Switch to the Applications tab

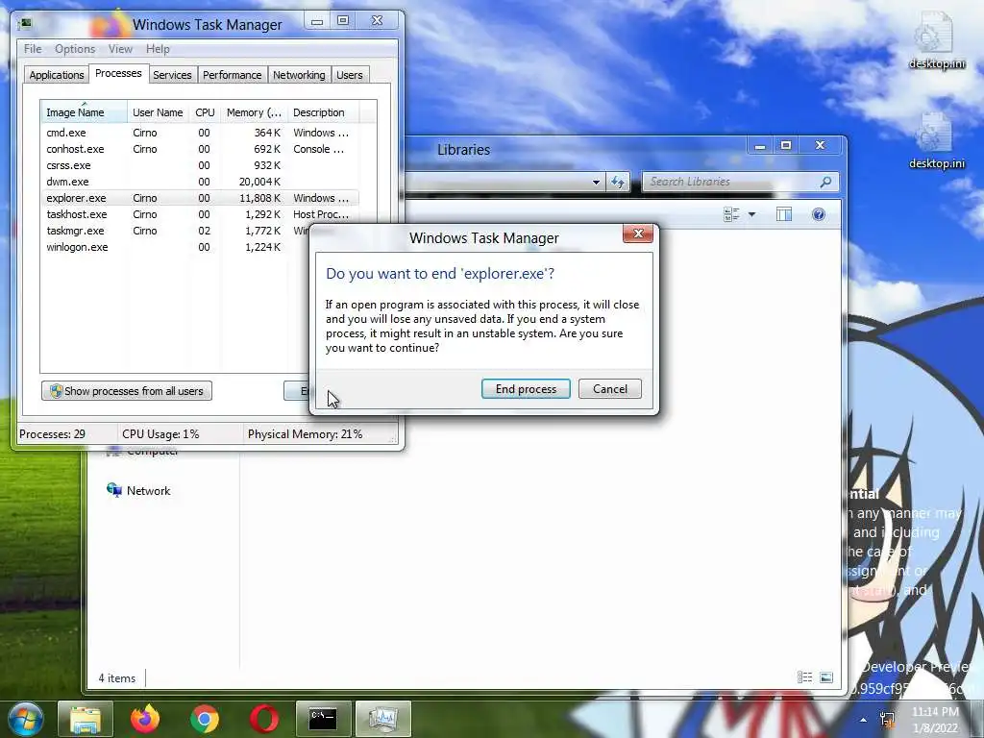point(57,75)
